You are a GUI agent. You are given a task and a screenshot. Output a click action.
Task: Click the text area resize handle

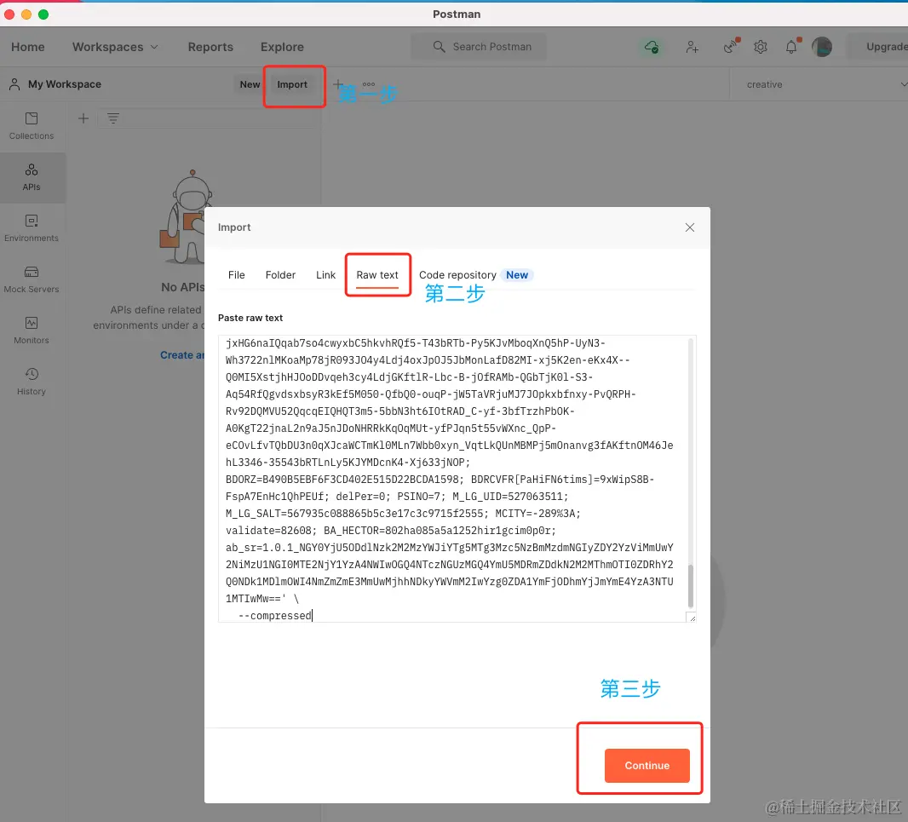click(x=692, y=617)
